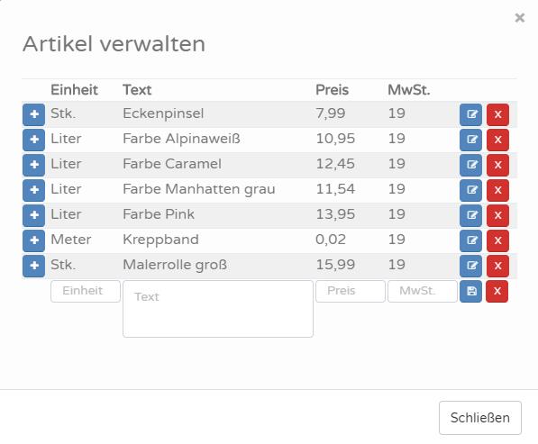
Task: Edit the Farbe Alpinaweiß article
Action: [x=470, y=140]
